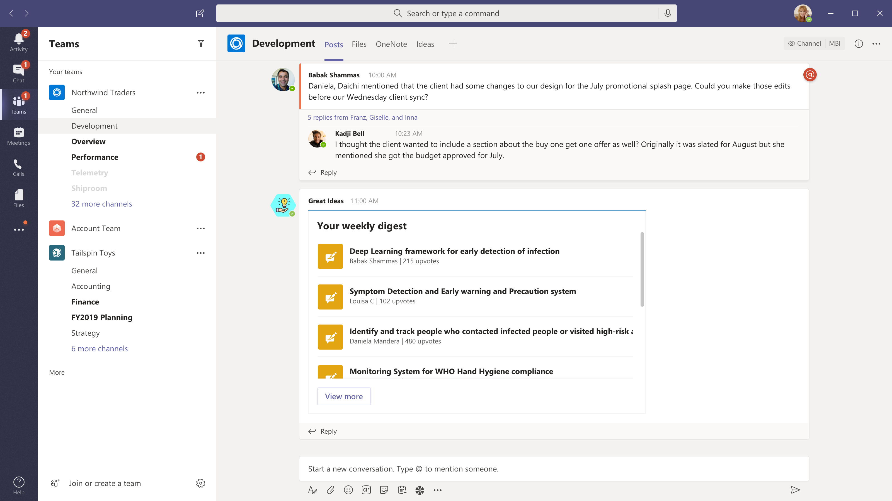
Task: Click Join or create a team
Action: (105, 483)
